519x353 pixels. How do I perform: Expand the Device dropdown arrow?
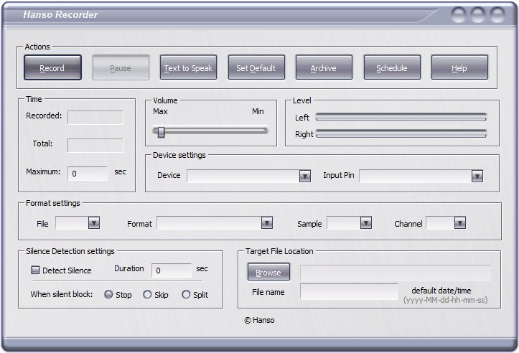point(304,176)
